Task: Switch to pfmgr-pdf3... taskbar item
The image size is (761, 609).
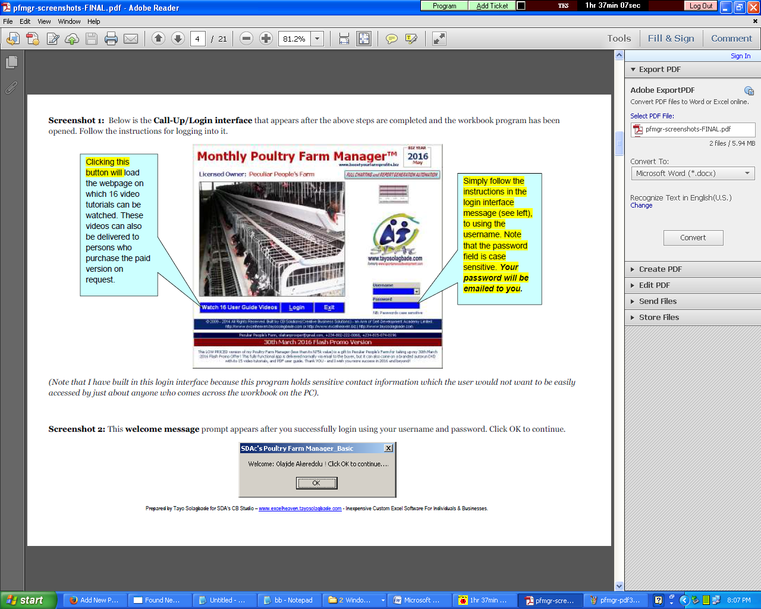Action: point(615,600)
